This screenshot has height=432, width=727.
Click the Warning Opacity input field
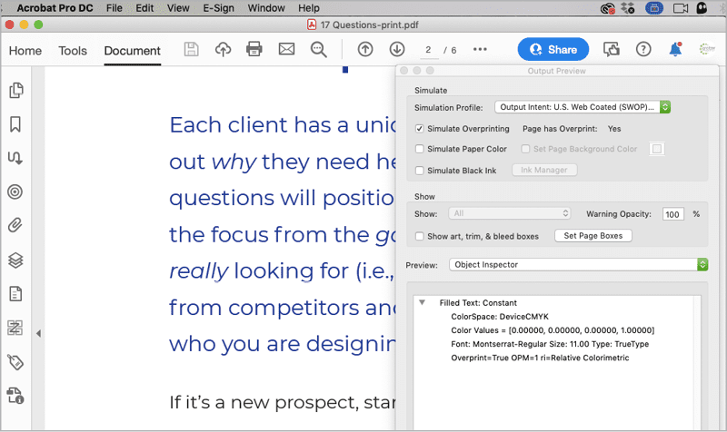point(672,214)
